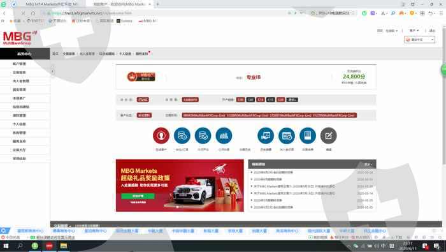The width and height of the screenshot is (446, 252).
Task: Click the blue monitor-and-hand circle icon
Action: [266, 135]
